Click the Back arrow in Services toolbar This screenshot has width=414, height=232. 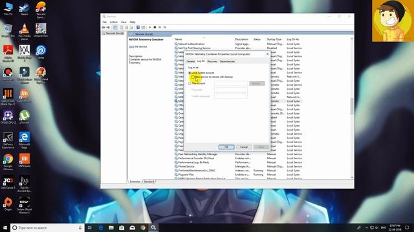(x=103, y=27)
